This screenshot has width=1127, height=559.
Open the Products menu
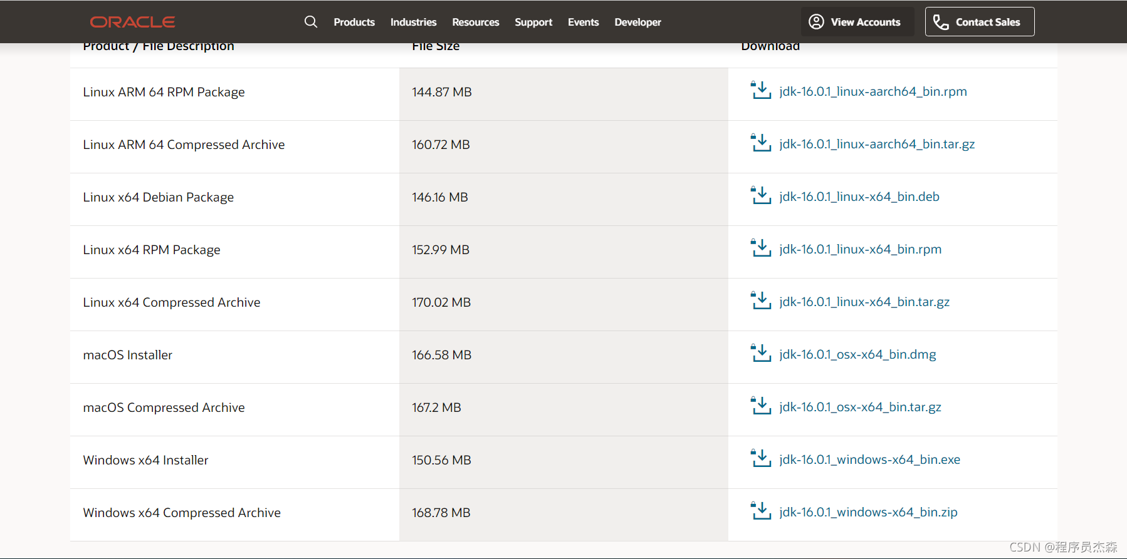click(354, 22)
